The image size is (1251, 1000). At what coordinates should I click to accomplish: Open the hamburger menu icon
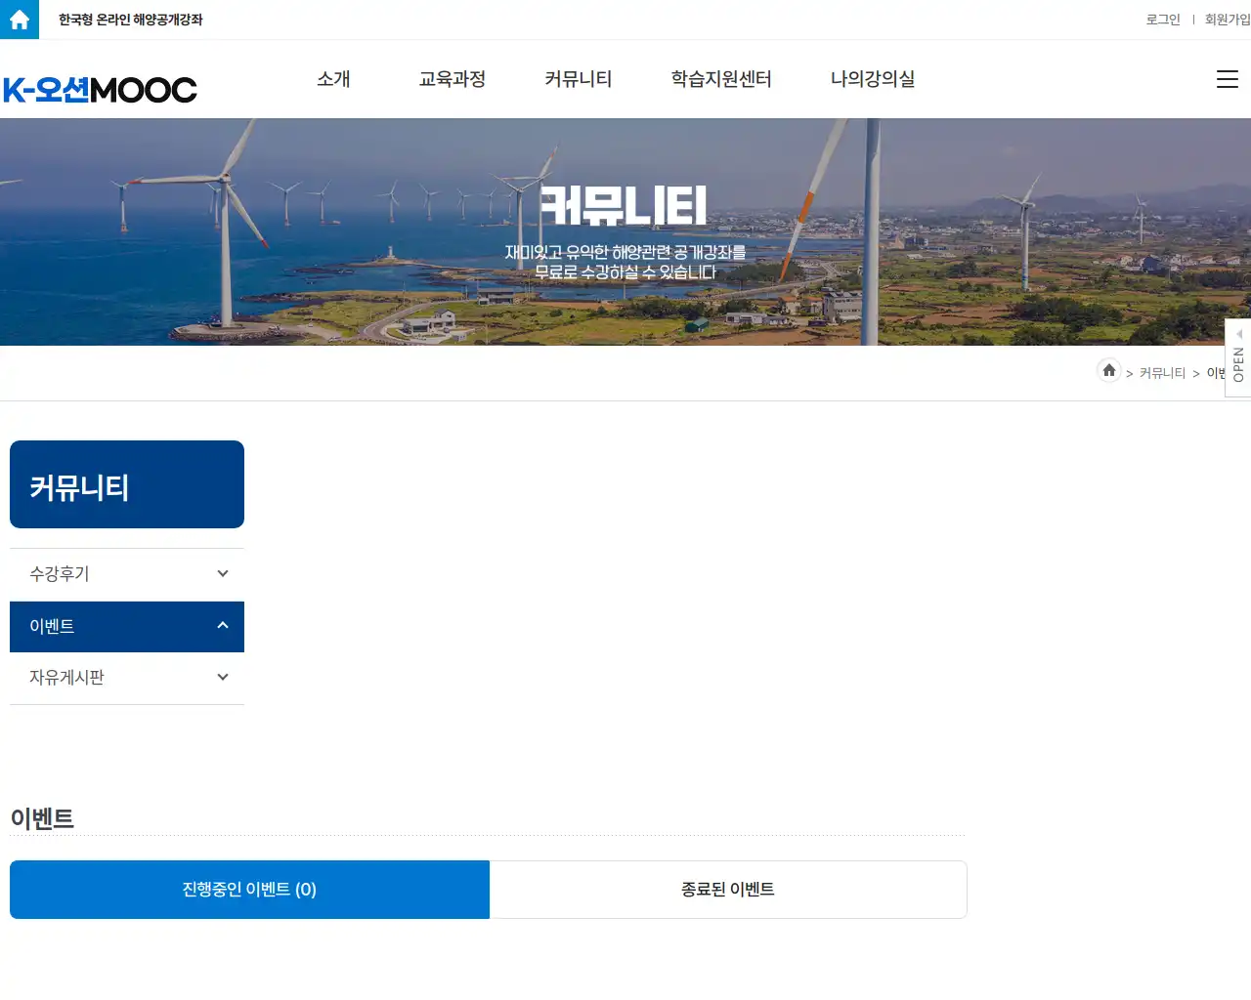coord(1227,80)
